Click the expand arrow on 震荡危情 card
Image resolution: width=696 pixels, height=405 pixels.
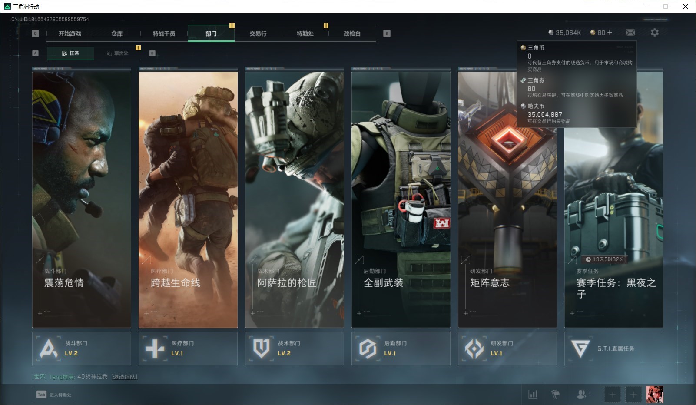40,260
